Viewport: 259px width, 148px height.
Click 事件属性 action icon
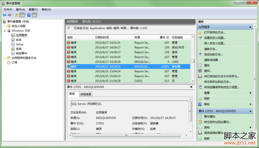tap(200, 117)
